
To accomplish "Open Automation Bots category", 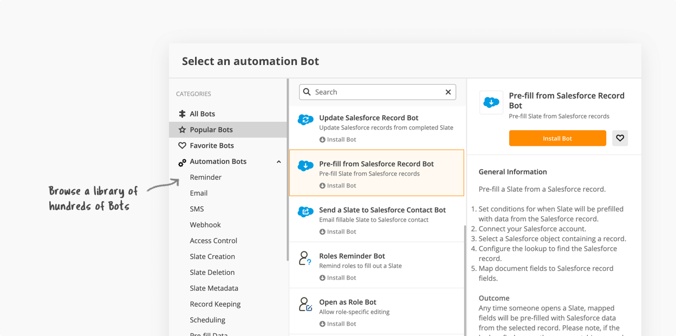I will (218, 161).
